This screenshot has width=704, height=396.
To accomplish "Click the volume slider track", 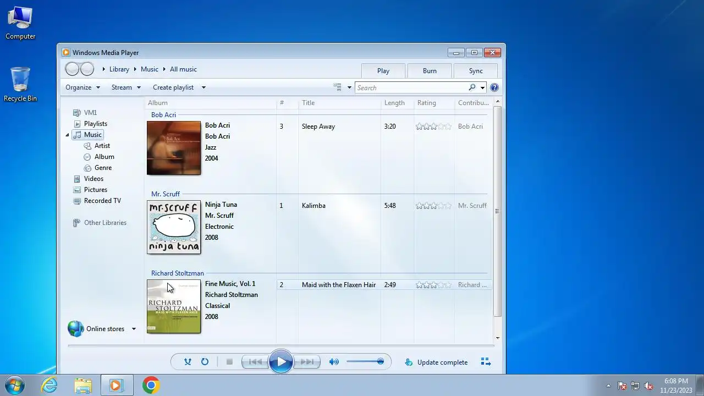I will [x=364, y=362].
